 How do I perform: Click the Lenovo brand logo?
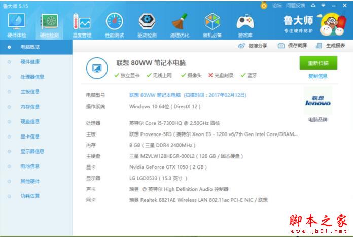317,101
